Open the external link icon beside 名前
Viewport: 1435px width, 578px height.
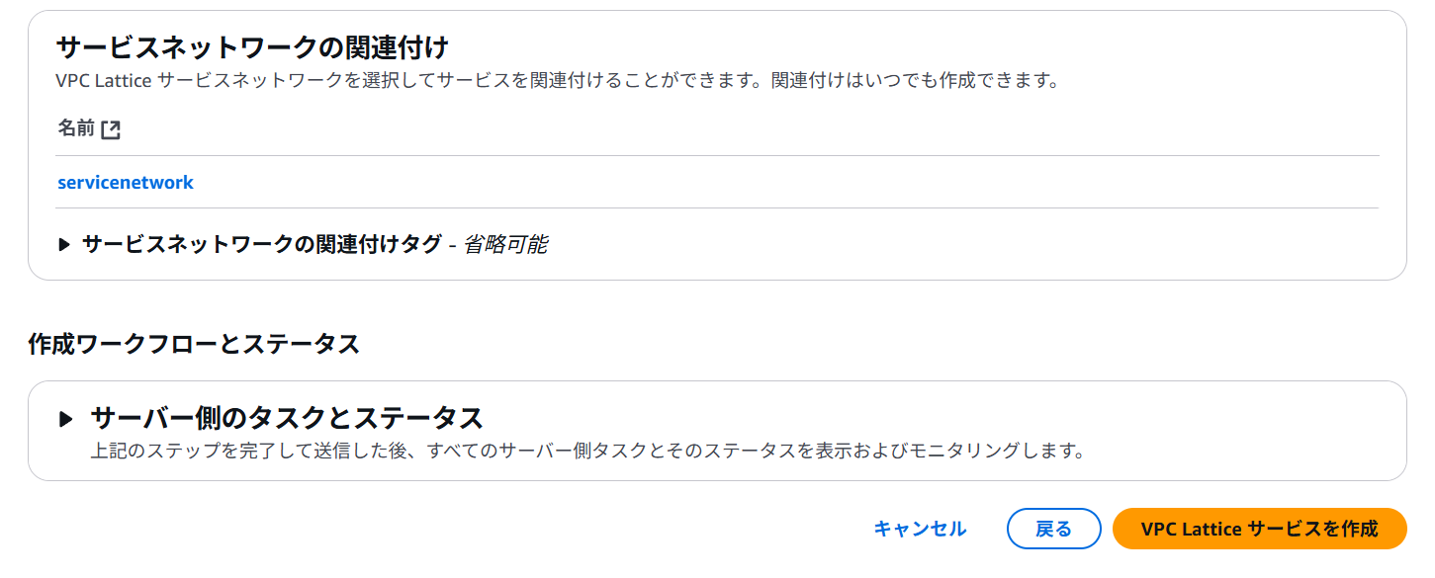click(111, 129)
